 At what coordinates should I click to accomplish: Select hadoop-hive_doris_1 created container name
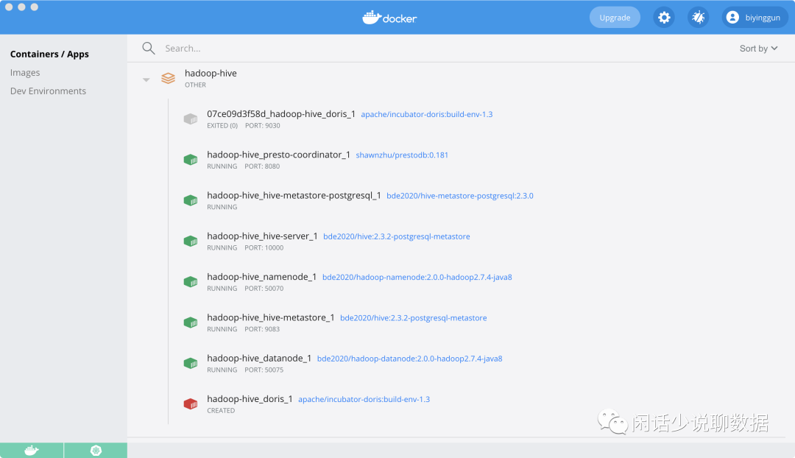click(250, 398)
